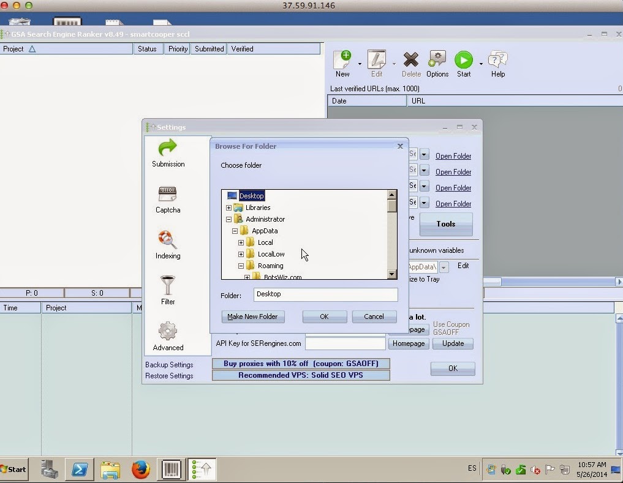The height and width of the screenshot is (483, 623).
Task: Click folder tree scrollbar up arrow
Action: coord(392,195)
